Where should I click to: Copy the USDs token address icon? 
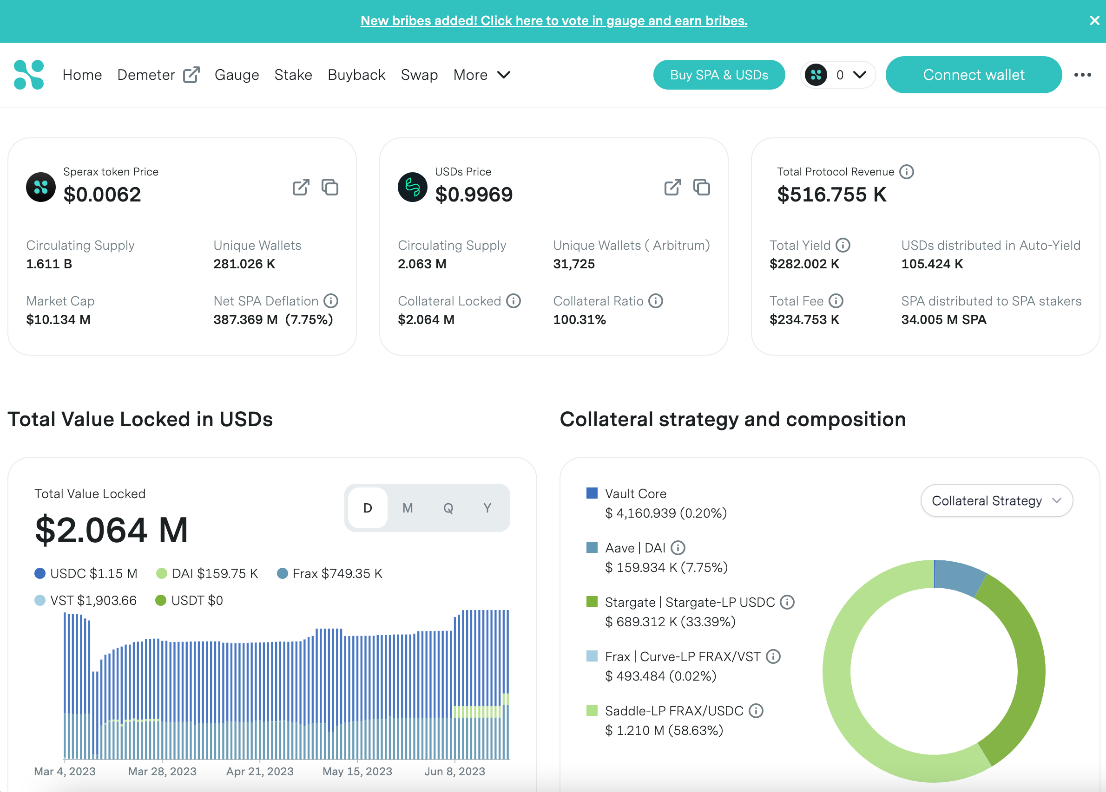[x=702, y=187]
